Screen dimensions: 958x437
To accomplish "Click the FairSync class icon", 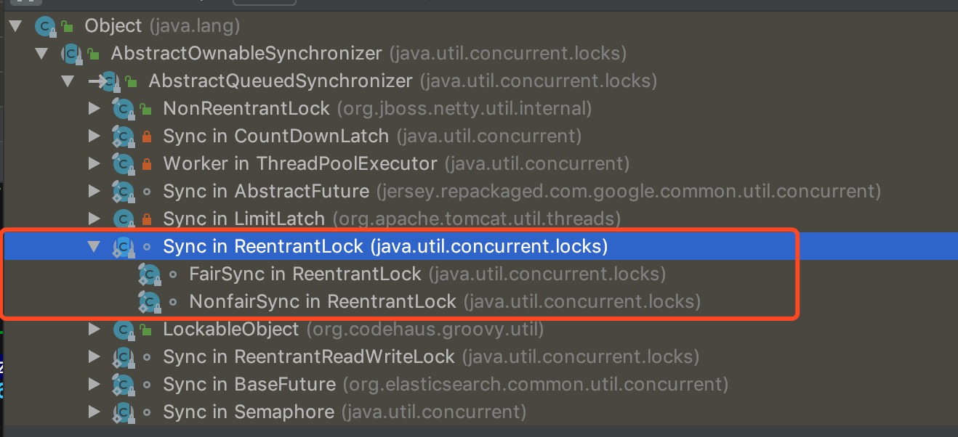I will tap(149, 274).
